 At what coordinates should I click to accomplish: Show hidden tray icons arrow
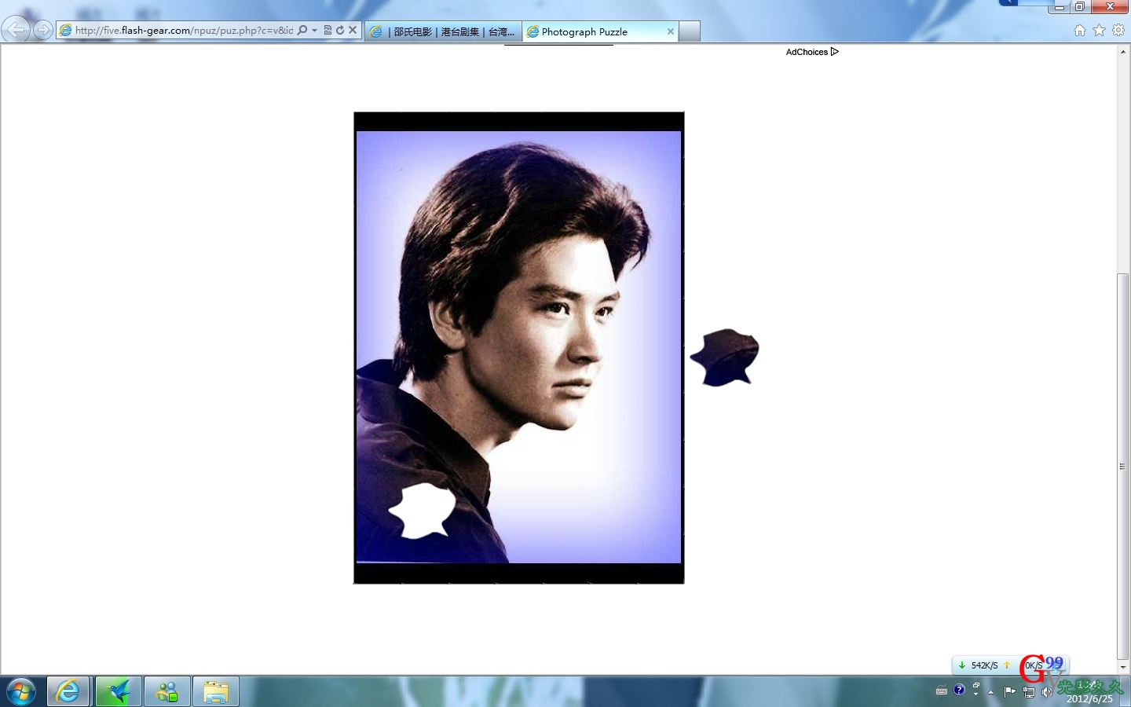[991, 692]
